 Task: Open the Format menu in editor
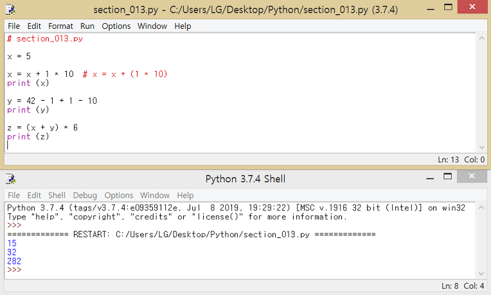point(60,26)
